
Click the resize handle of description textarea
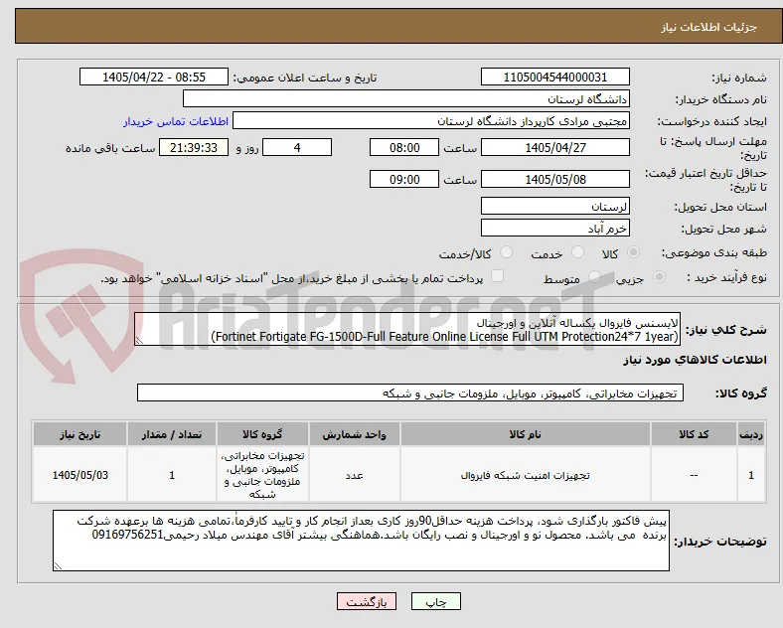[x=139, y=341]
